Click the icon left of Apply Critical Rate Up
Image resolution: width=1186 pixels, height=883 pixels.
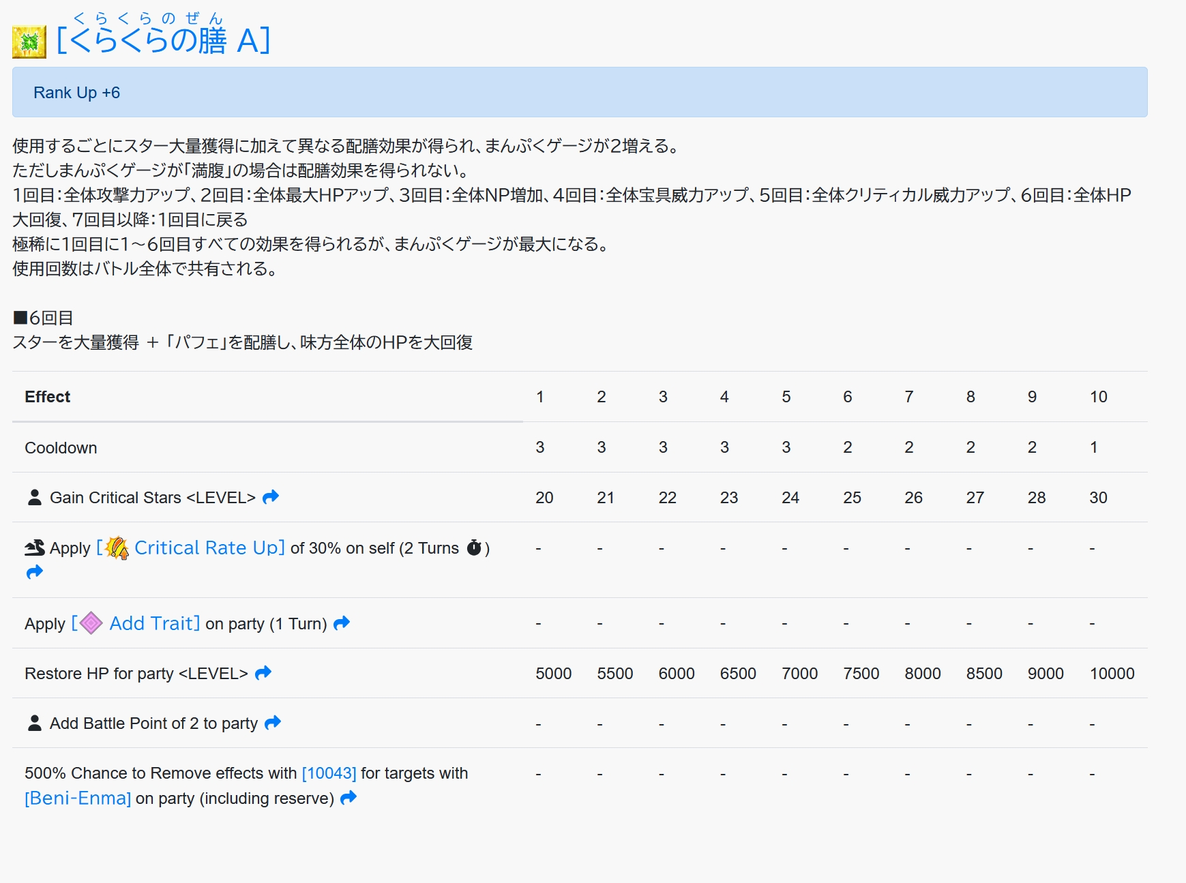[35, 548]
